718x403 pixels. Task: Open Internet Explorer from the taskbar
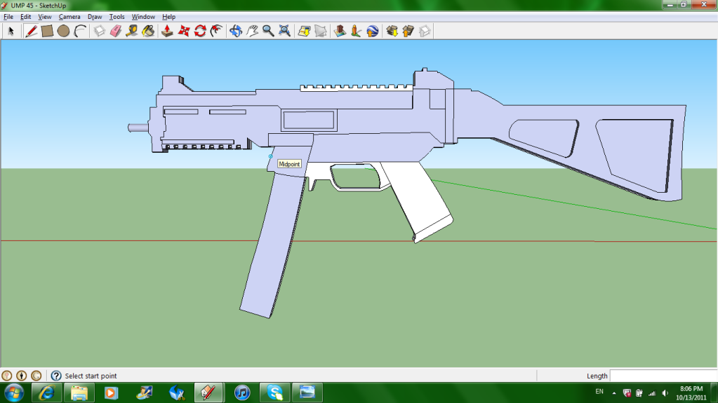point(46,393)
